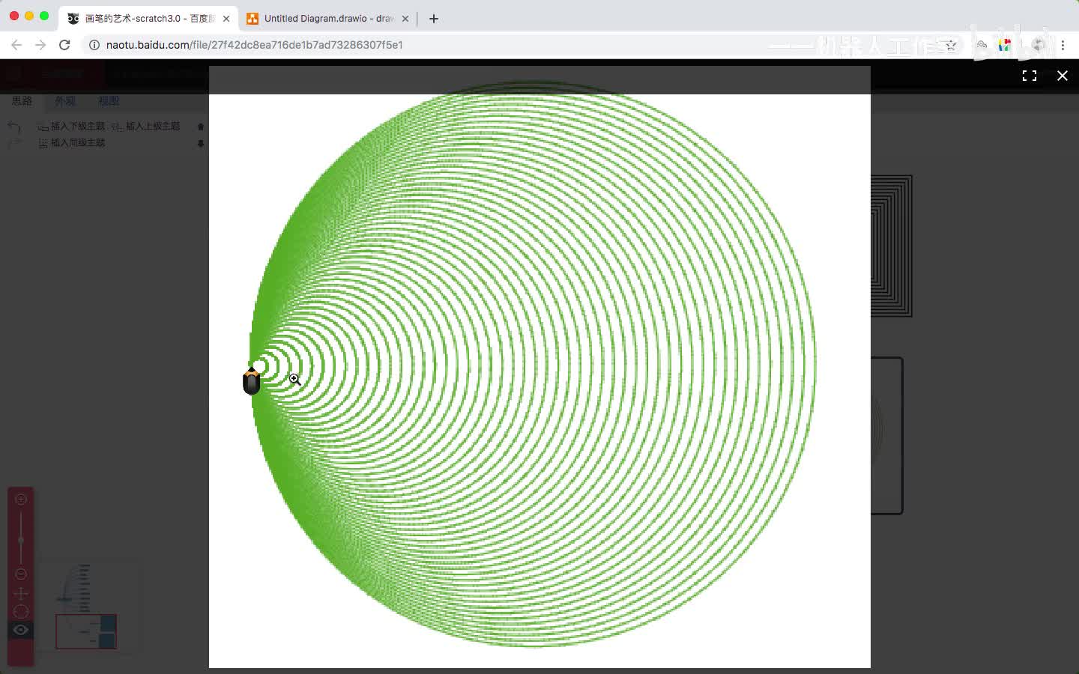The image size is (1079, 674).
Task: Enable the hand drag-pan tool in navigator
Action: [21, 594]
